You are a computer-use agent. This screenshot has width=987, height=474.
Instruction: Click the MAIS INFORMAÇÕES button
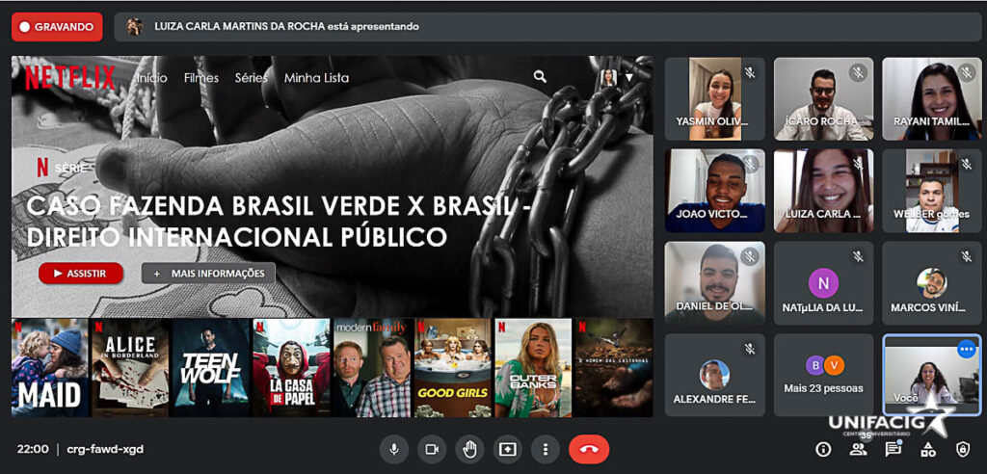pyautogui.click(x=208, y=274)
